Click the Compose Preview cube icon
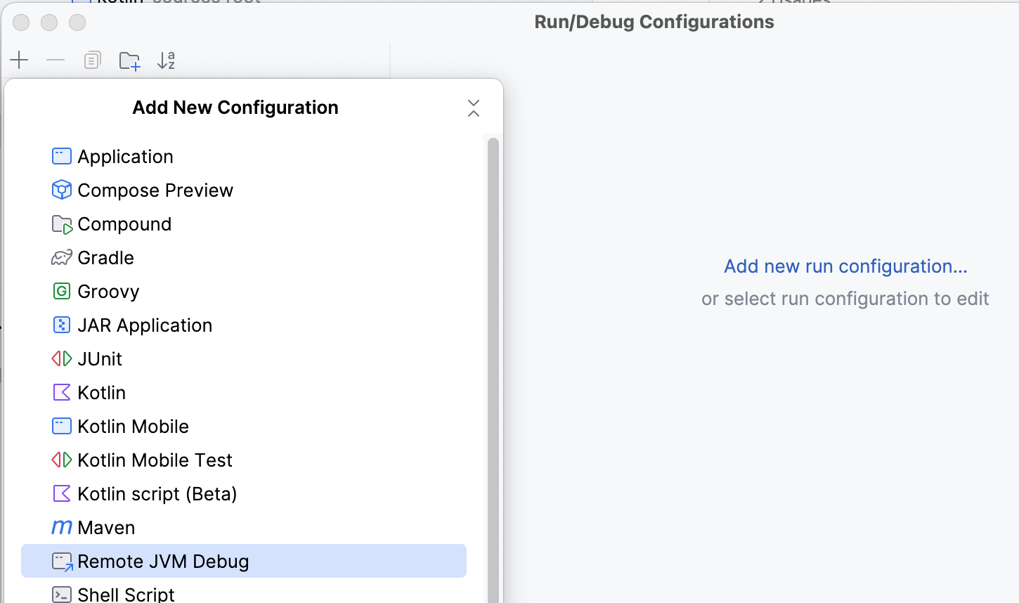The width and height of the screenshot is (1019, 603). 62,190
